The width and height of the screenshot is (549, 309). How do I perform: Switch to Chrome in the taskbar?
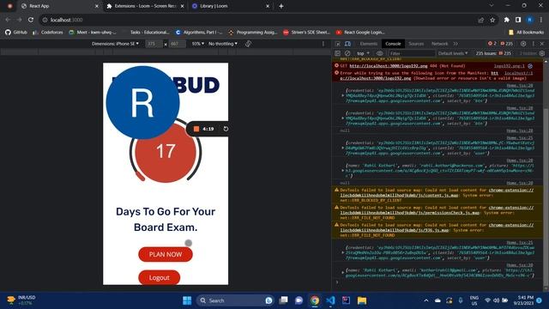point(315,300)
